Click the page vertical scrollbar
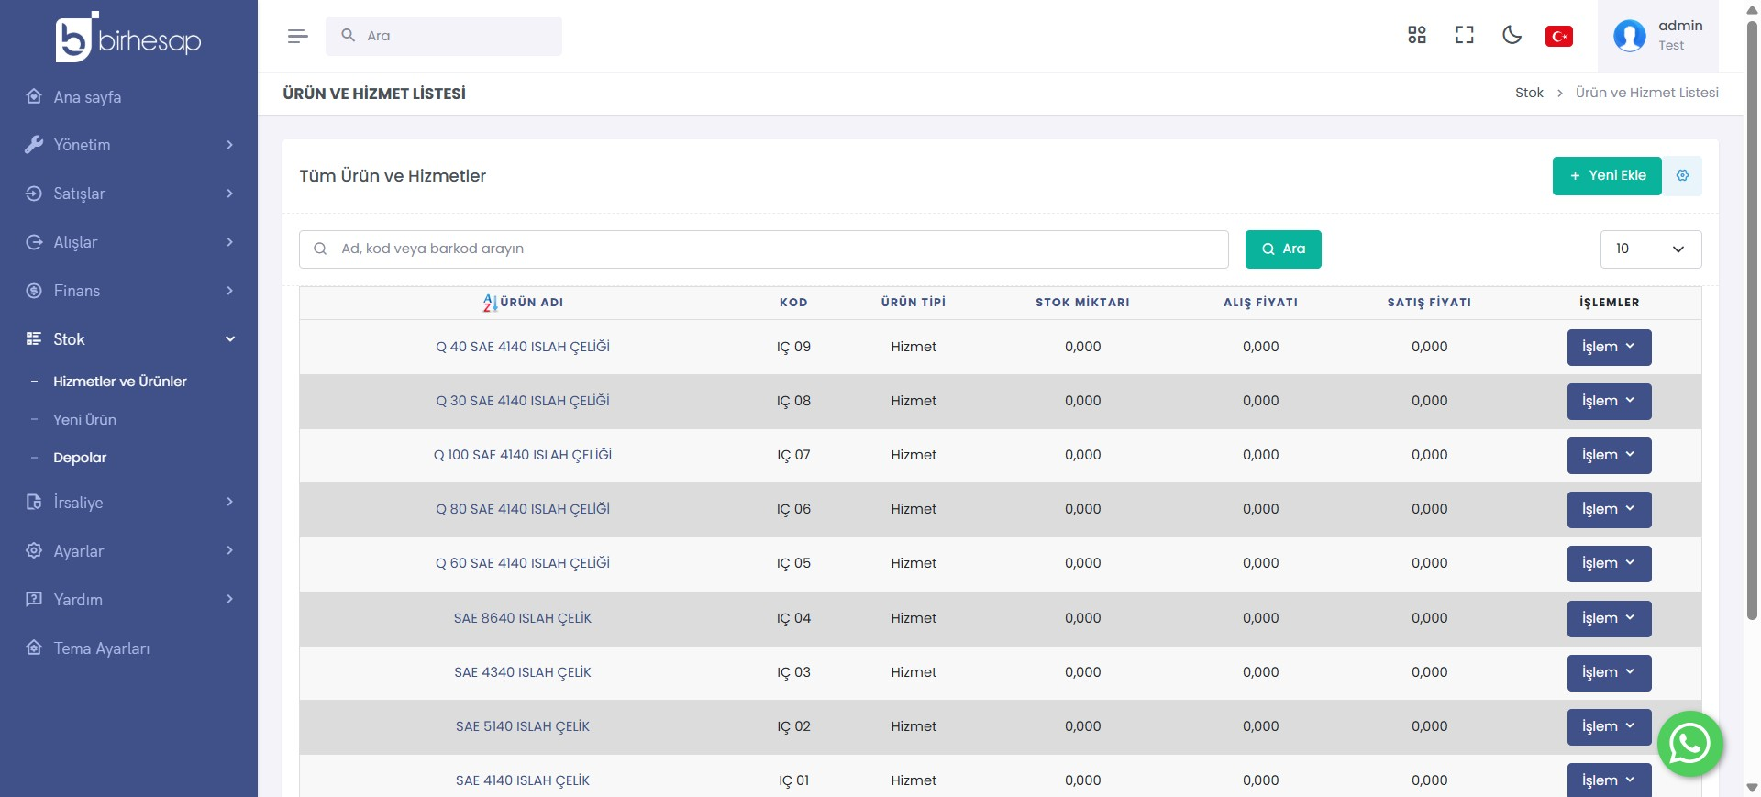 1752,321
